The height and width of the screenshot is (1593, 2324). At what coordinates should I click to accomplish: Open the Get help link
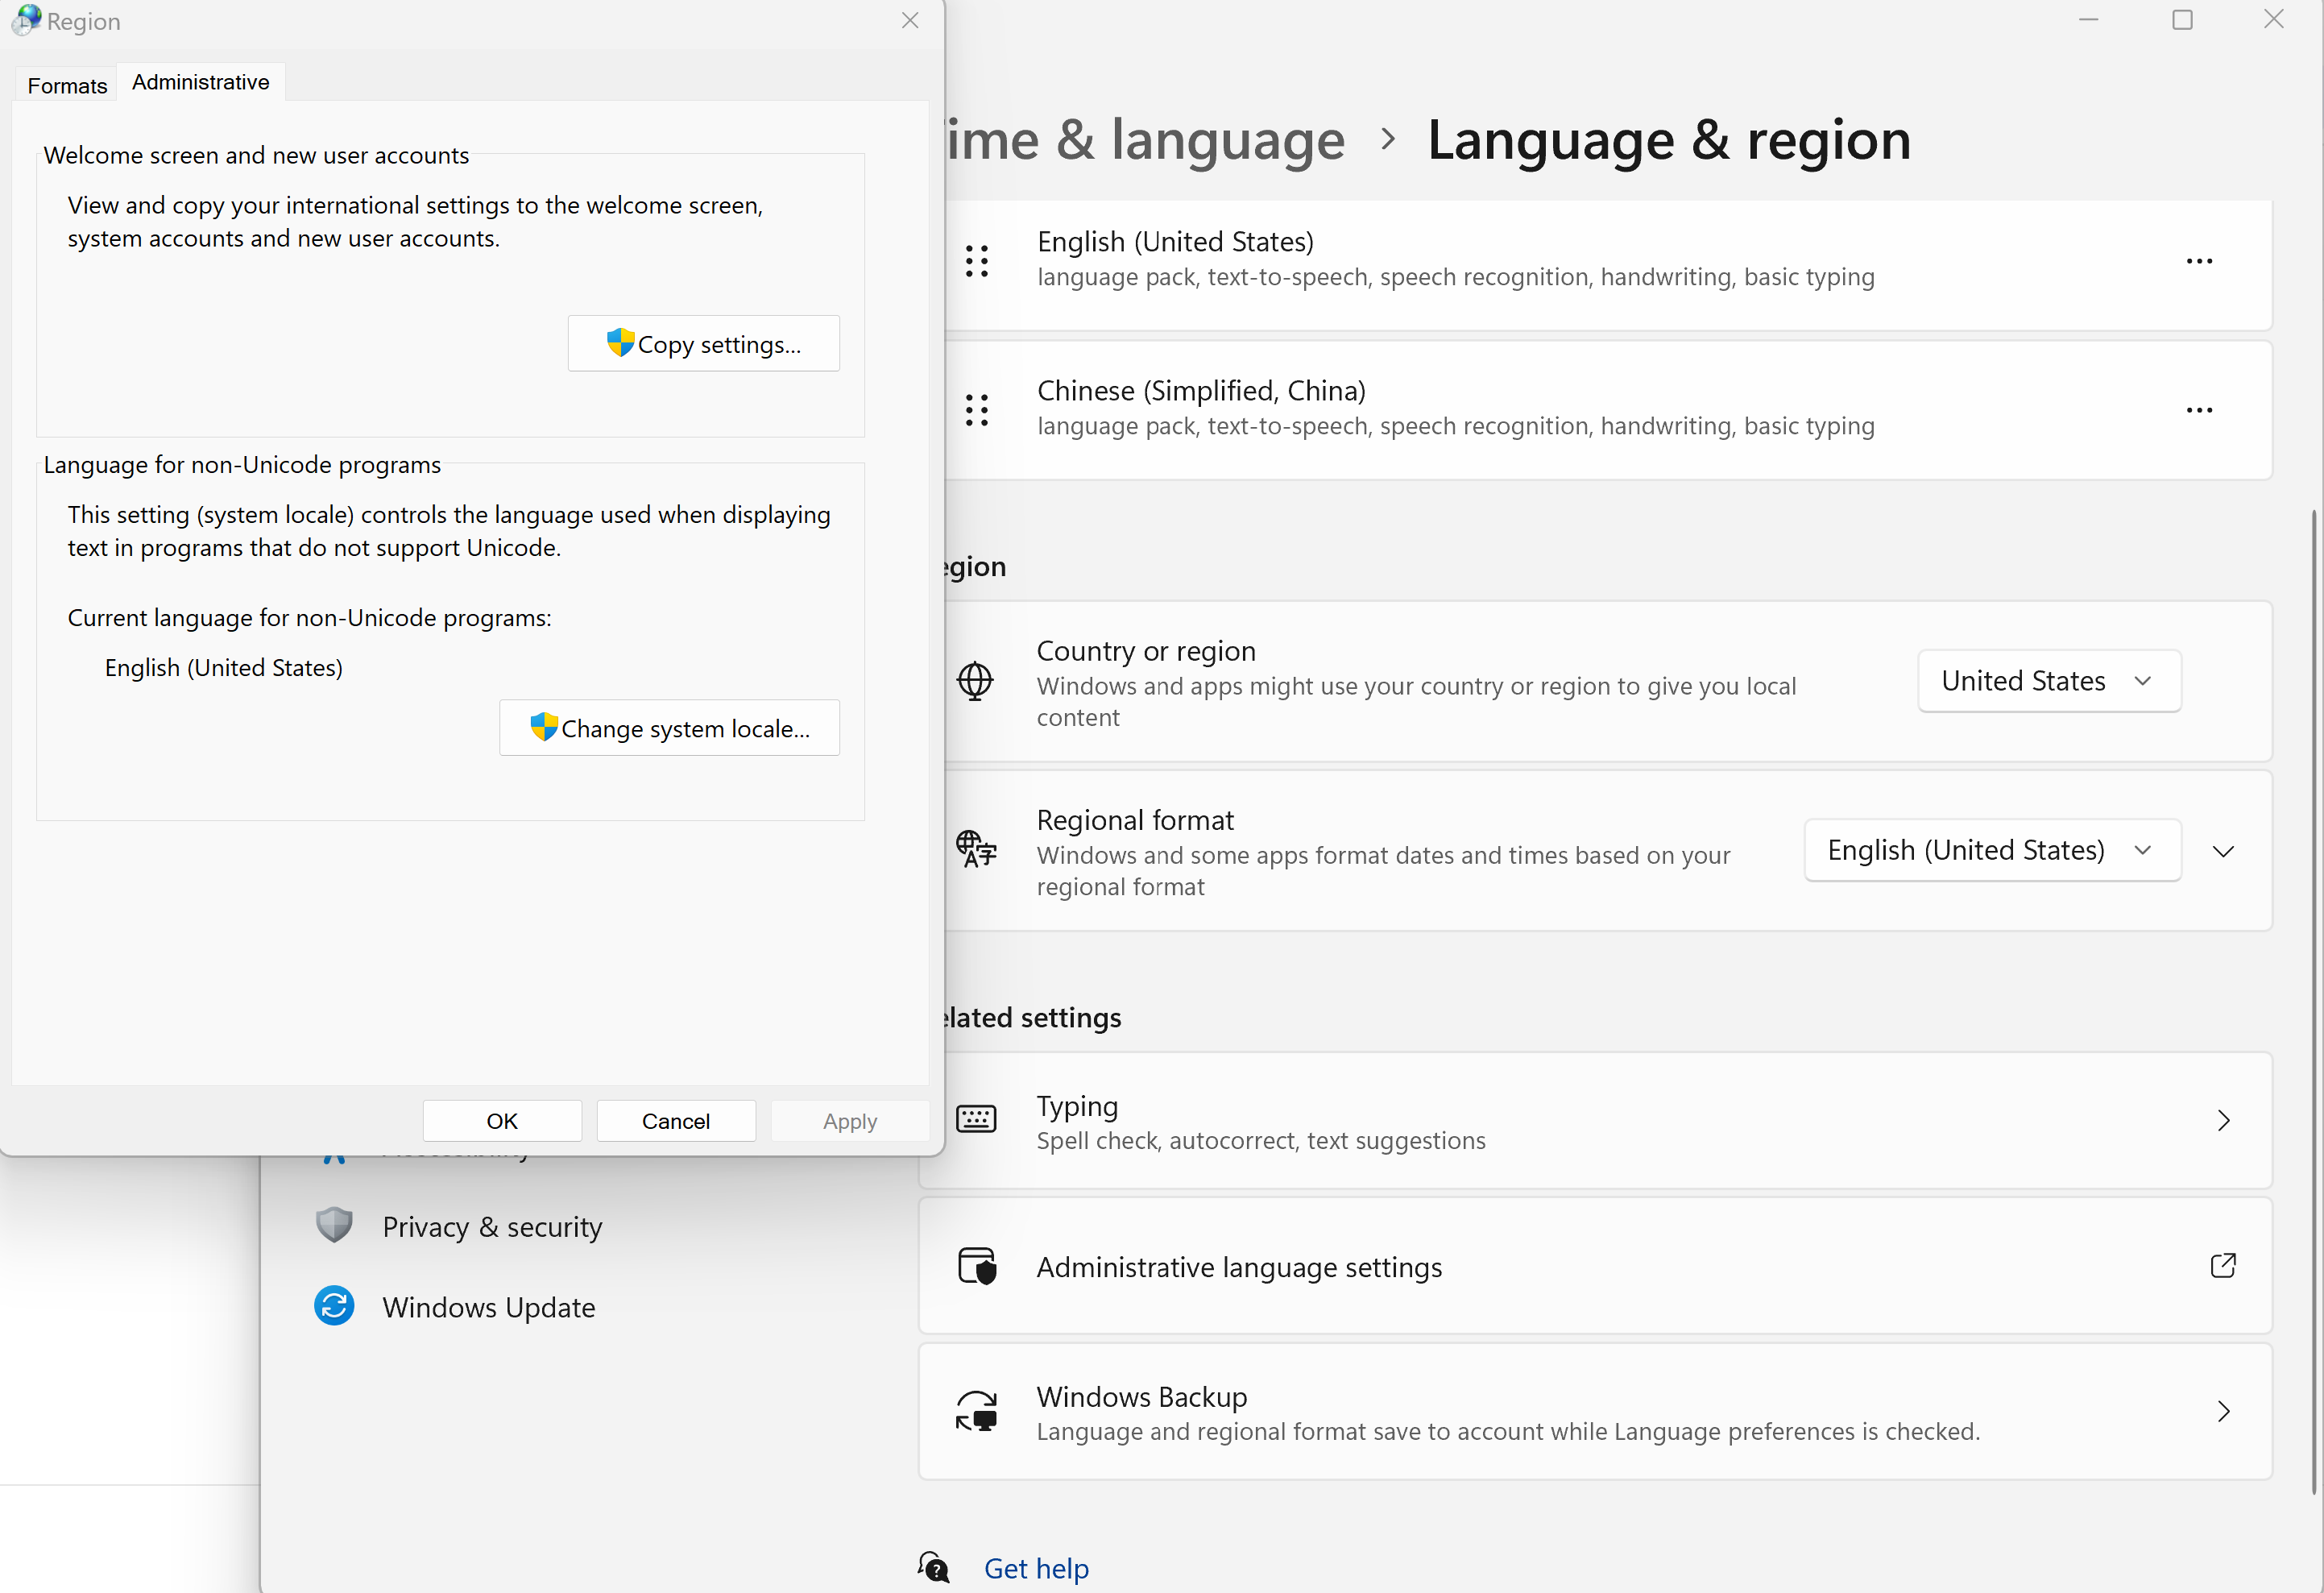tap(1036, 1568)
